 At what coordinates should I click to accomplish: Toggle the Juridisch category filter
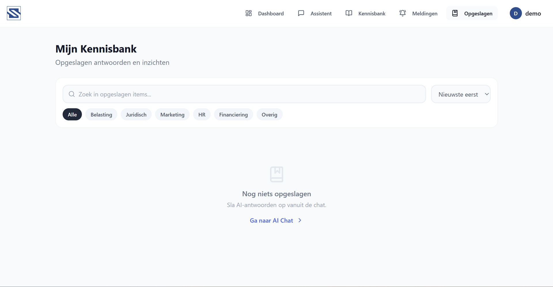(x=136, y=114)
